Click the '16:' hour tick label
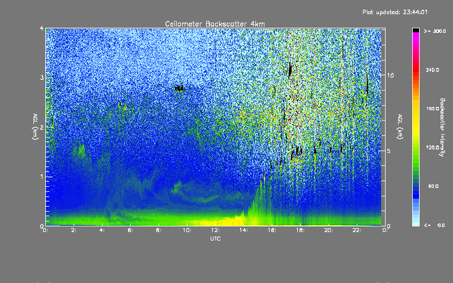This screenshot has height=283, width=453. point(272,230)
